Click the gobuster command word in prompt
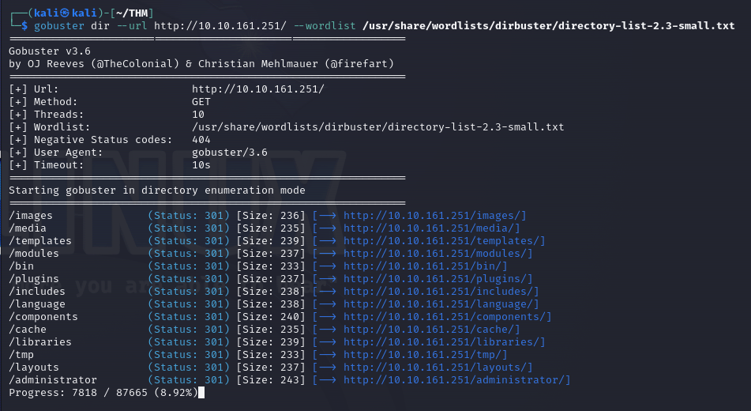The width and height of the screenshot is (751, 411). coord(59,25)
